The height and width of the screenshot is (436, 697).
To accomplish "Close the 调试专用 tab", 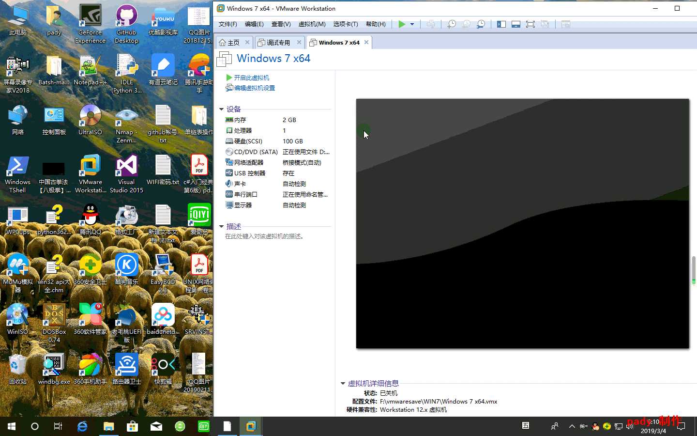I will [x=299, y=42].
